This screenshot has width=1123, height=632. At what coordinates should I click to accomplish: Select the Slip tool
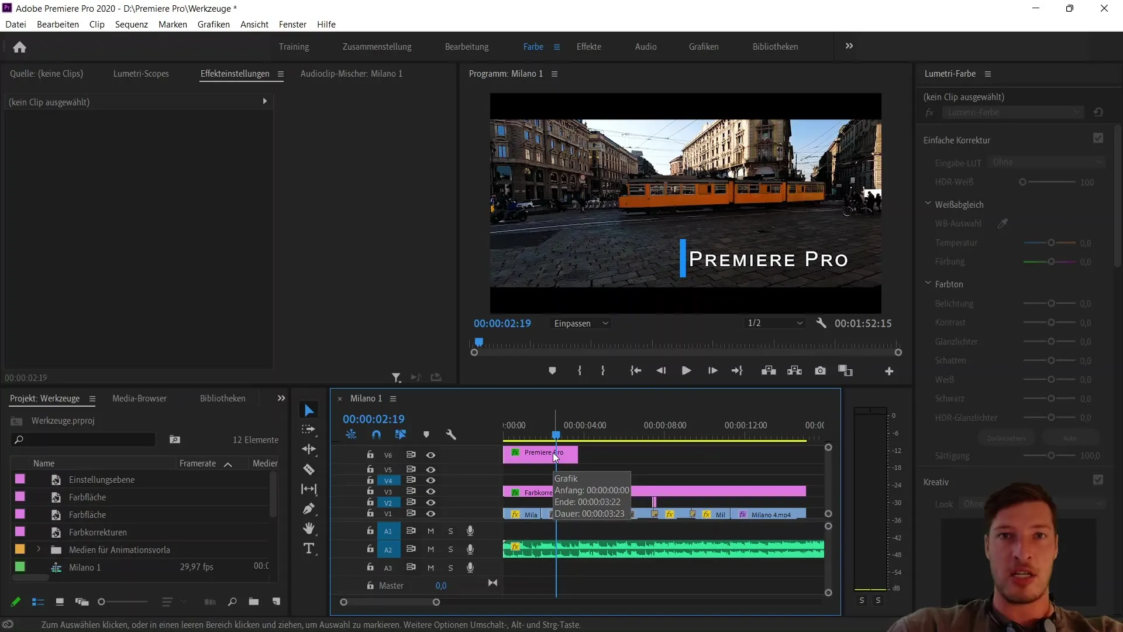coord(309,489)
